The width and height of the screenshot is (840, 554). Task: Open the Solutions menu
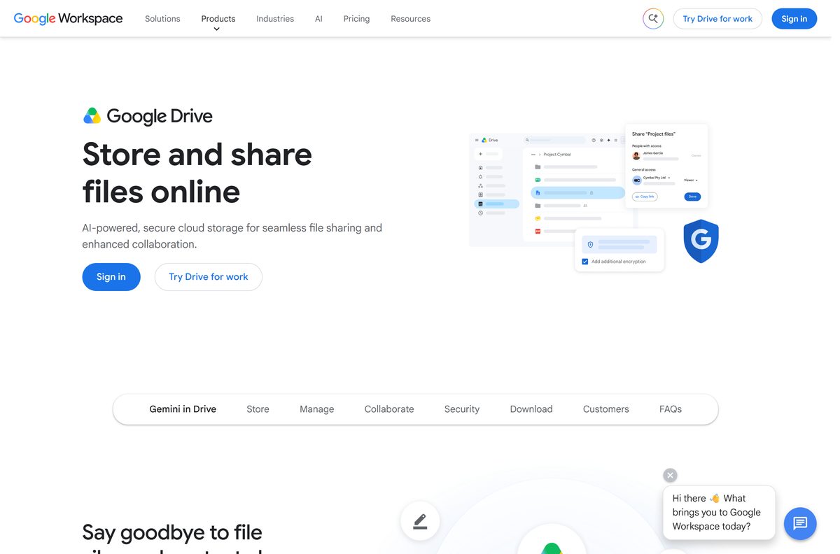coord(162,19)
